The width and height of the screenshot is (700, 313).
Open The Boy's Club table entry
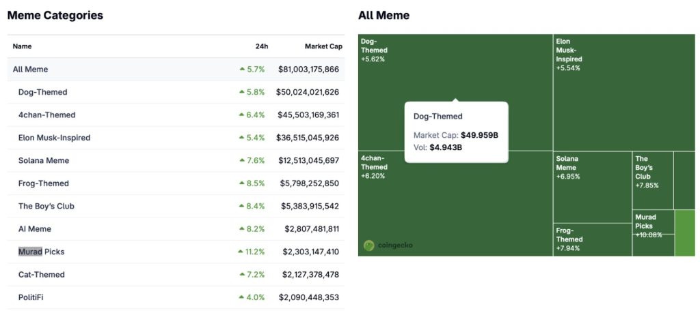pos(46,206)
